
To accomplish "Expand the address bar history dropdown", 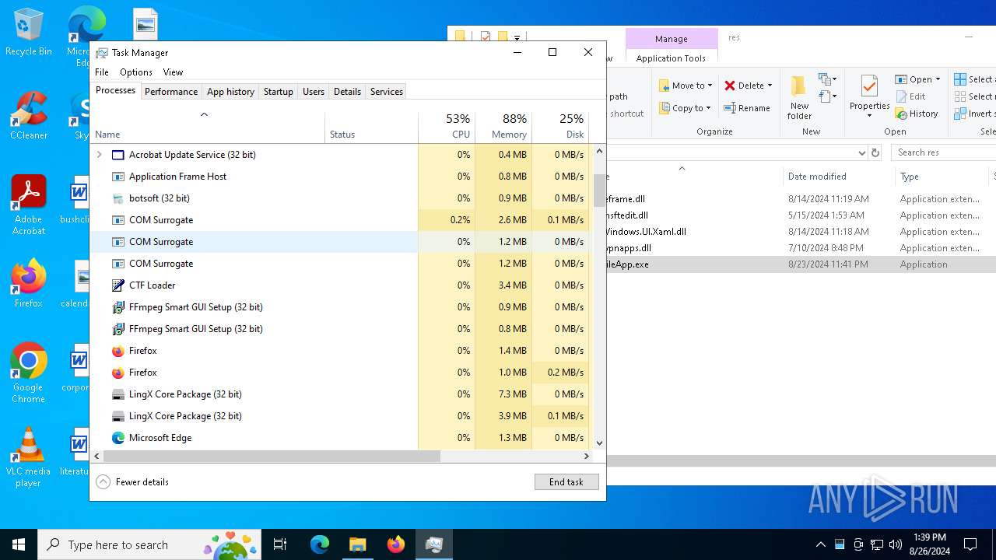I will pyautogui.click(x=861, y=153).
